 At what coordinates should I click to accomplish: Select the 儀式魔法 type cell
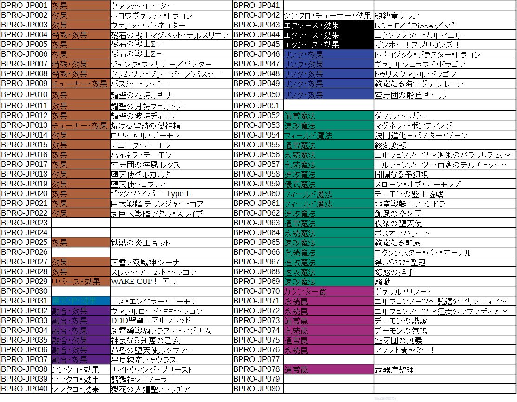point(328,184)
